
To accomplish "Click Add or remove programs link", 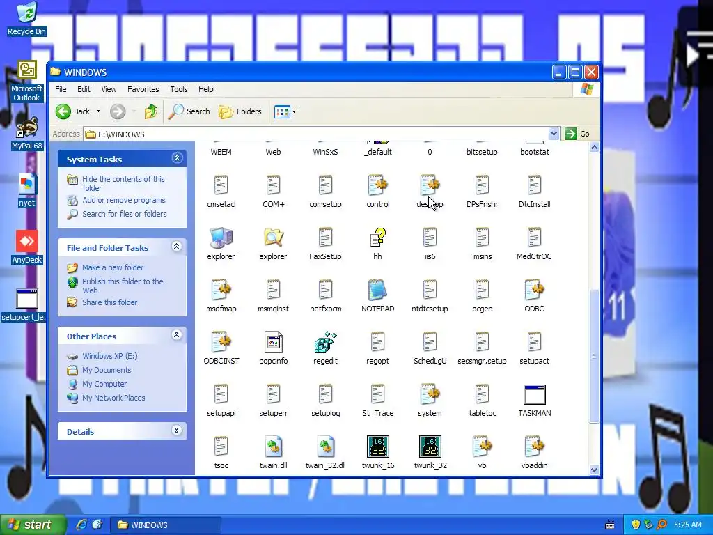I will tap(124, 200).
